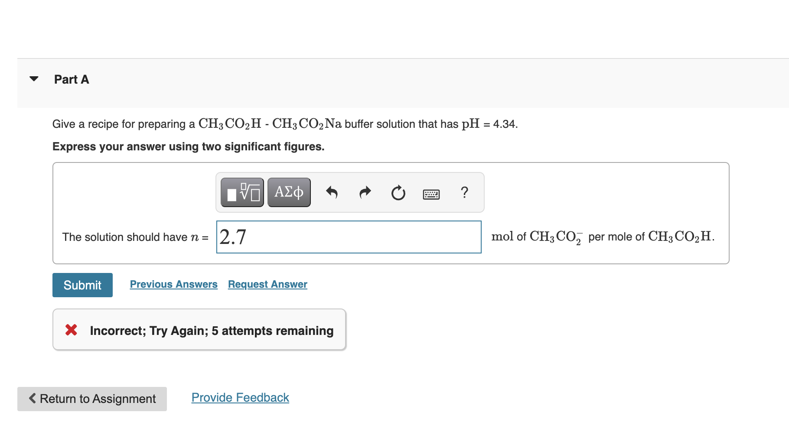Click the Incorrect Try Again message box
The image size is (789, 435).
(199, 330)
